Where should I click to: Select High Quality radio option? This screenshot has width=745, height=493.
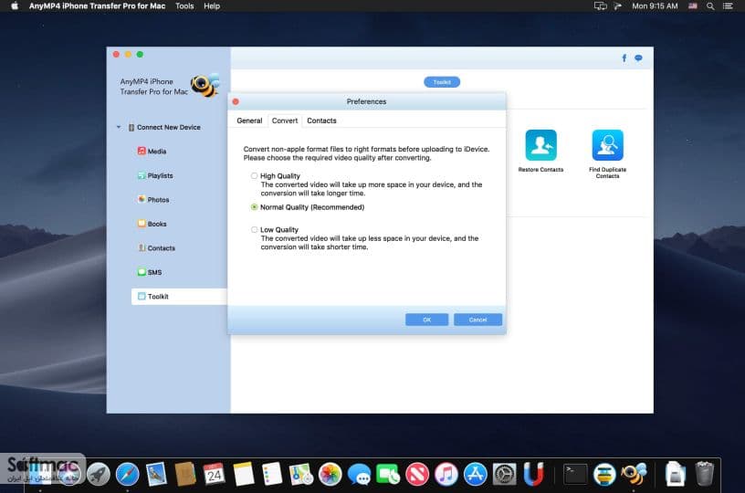(254, 175)
